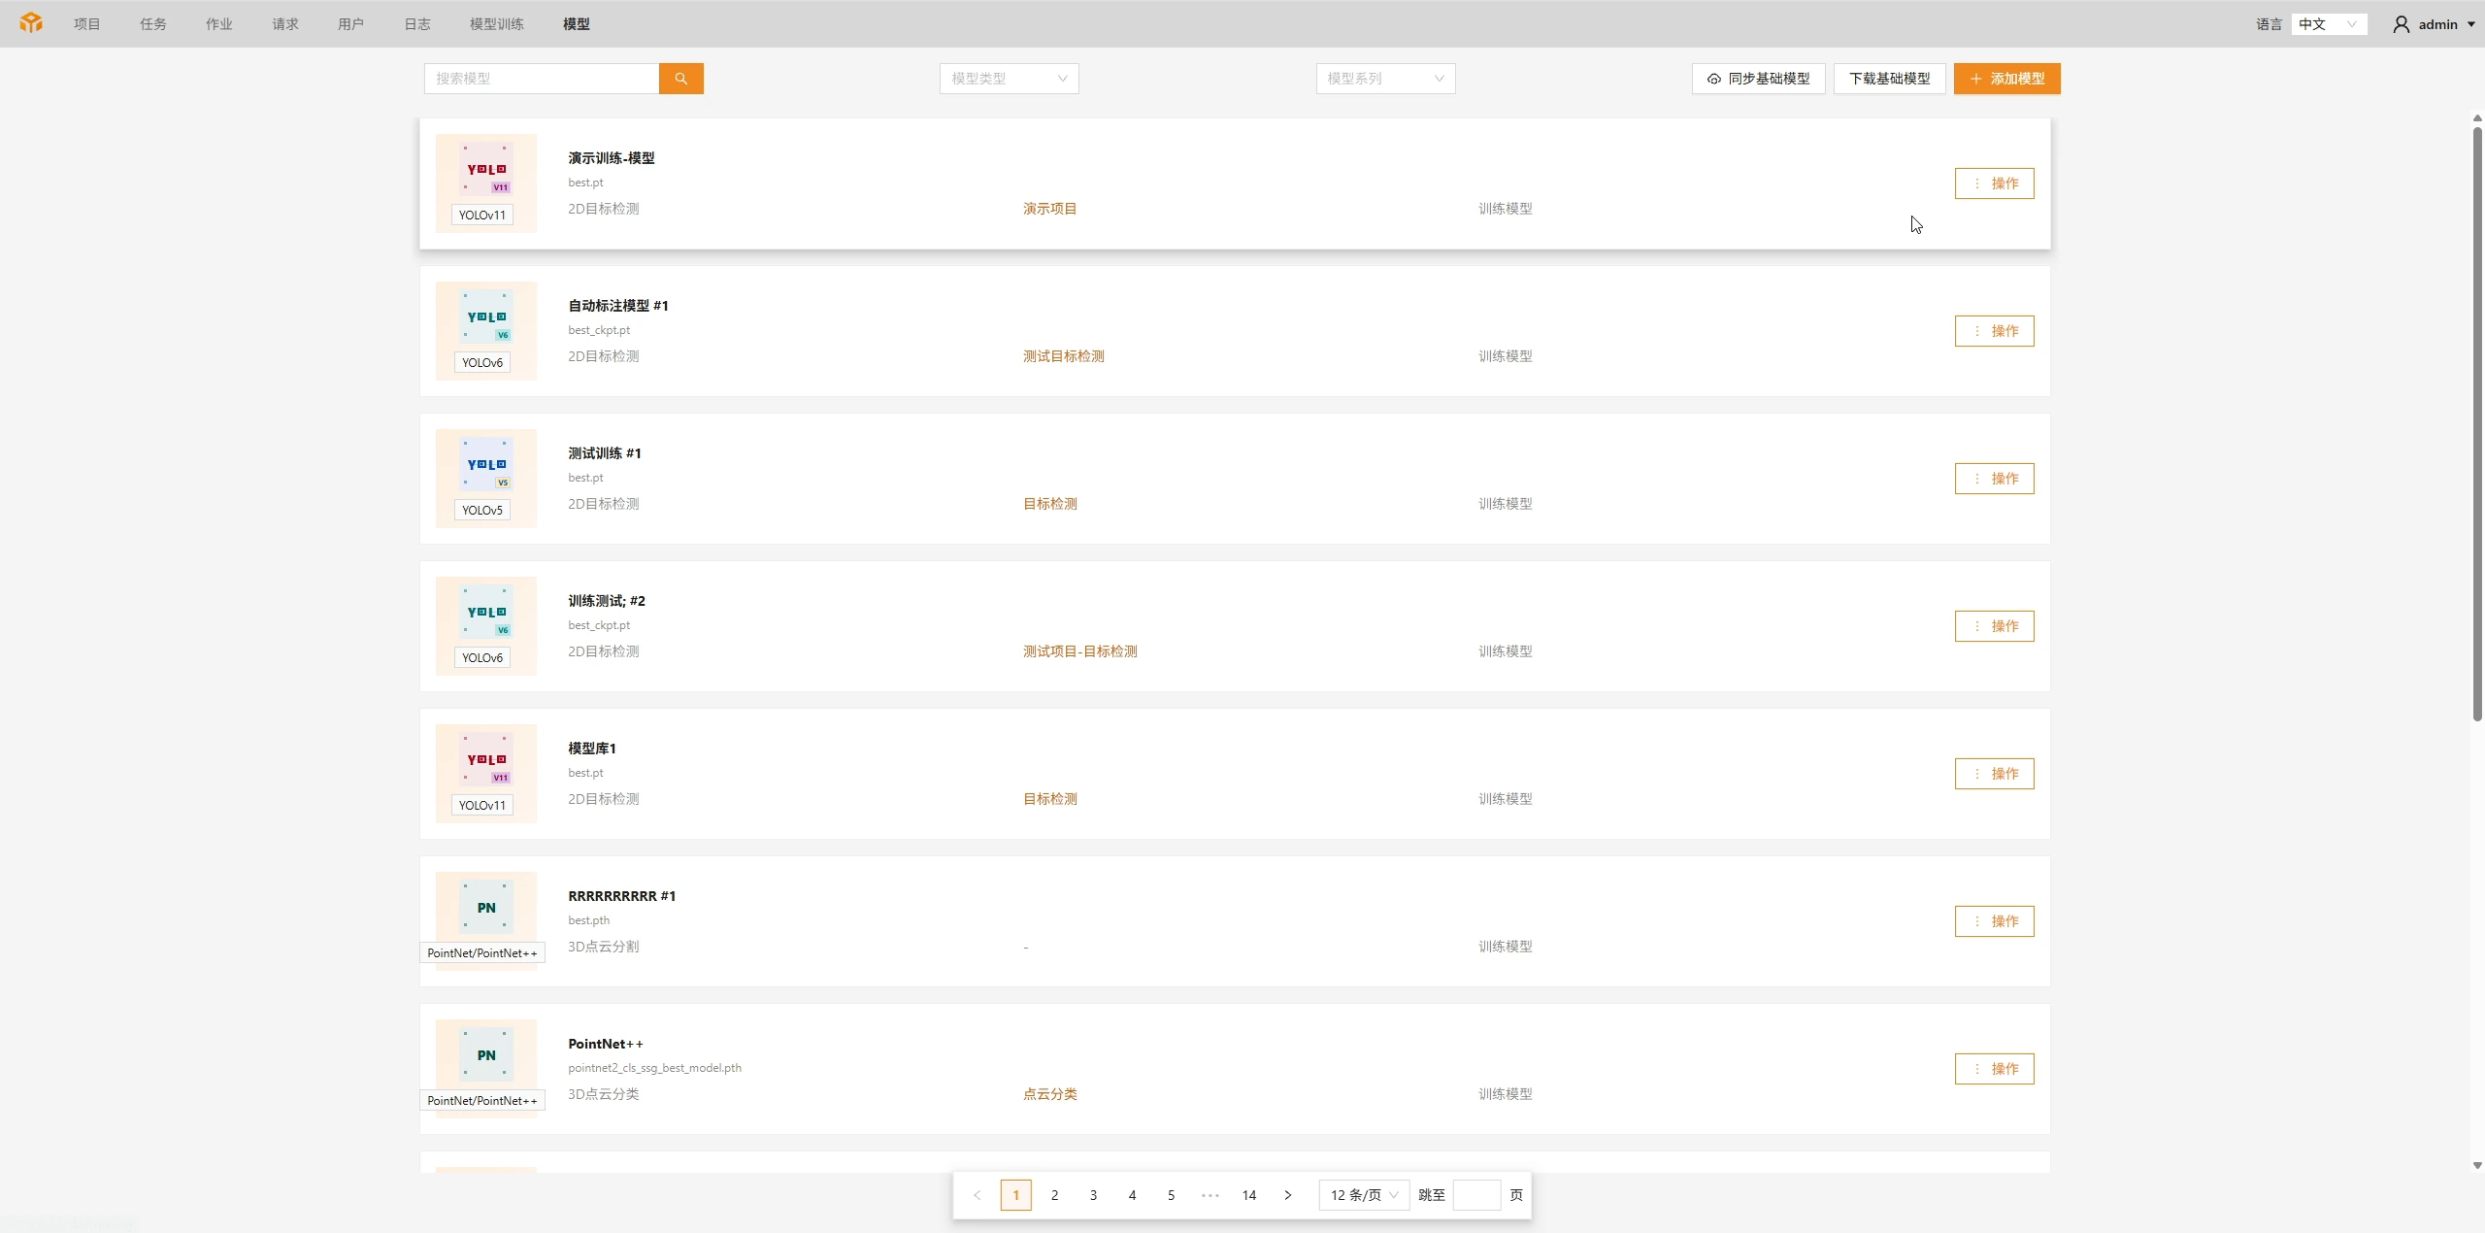Click the YOLOv11 thumbnail of 演示训练-模型
The image size is (2485, 1233).
486,183
